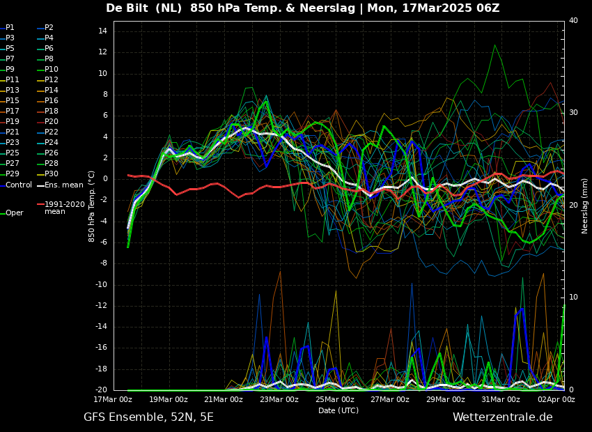Click P20 in the legend
Viewport: 592px width, 432px height.
[47, 122]
